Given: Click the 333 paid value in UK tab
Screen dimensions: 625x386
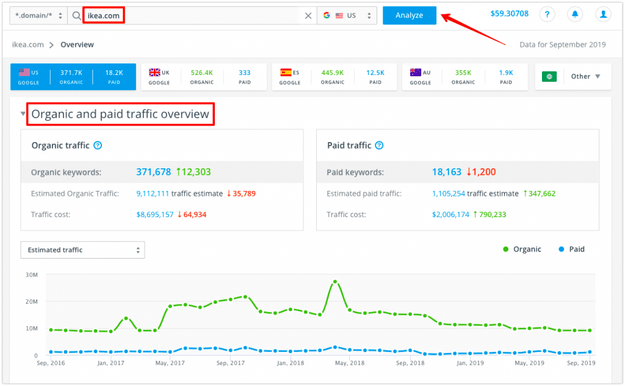Looking at the screenshot, I should pos(244,73).
